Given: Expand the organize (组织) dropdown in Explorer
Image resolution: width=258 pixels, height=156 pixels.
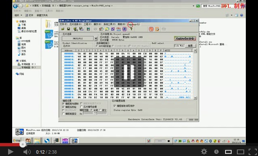Looking at the screenshot, I should (x=18, y=15).
